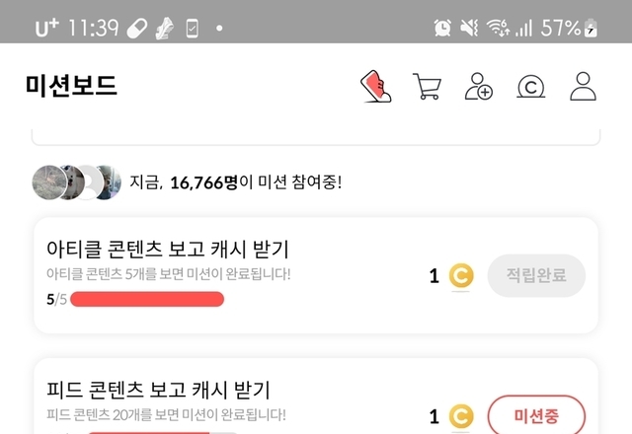Open the cash coin icon in header

coord(531,86)
